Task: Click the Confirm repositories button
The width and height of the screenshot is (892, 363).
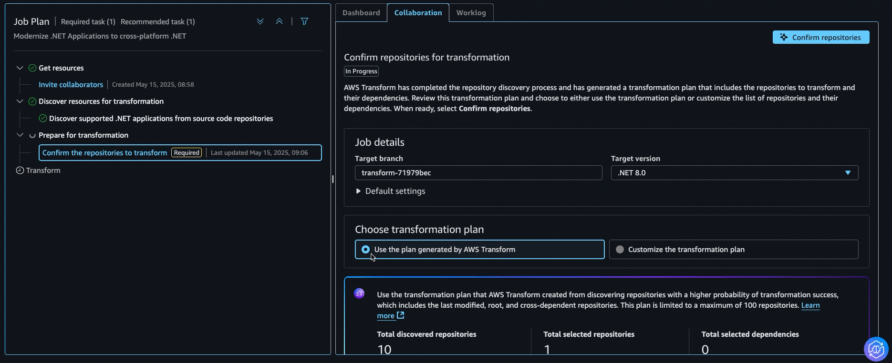Action: coord(821,38)
